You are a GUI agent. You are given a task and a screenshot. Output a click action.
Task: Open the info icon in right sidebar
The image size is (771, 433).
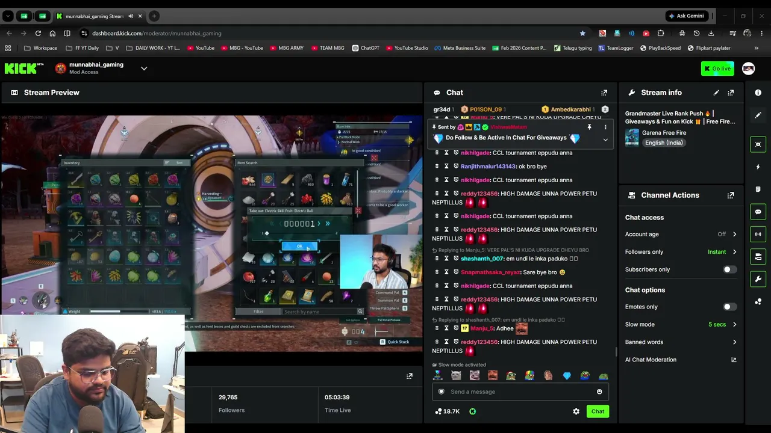758,93
